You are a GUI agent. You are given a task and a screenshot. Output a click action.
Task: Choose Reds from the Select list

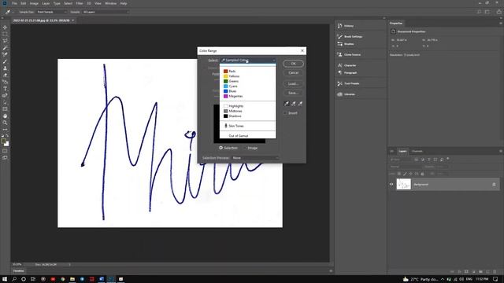pyautogui.click(x=247, y=72)
